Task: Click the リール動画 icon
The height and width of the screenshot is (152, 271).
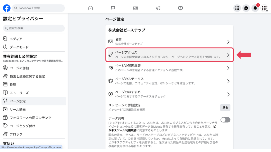Action: pos(5,109)
